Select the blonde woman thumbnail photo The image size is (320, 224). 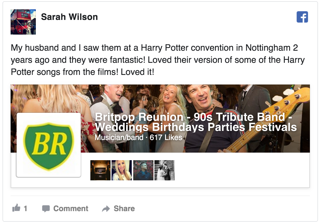click(x=122, y=170)
